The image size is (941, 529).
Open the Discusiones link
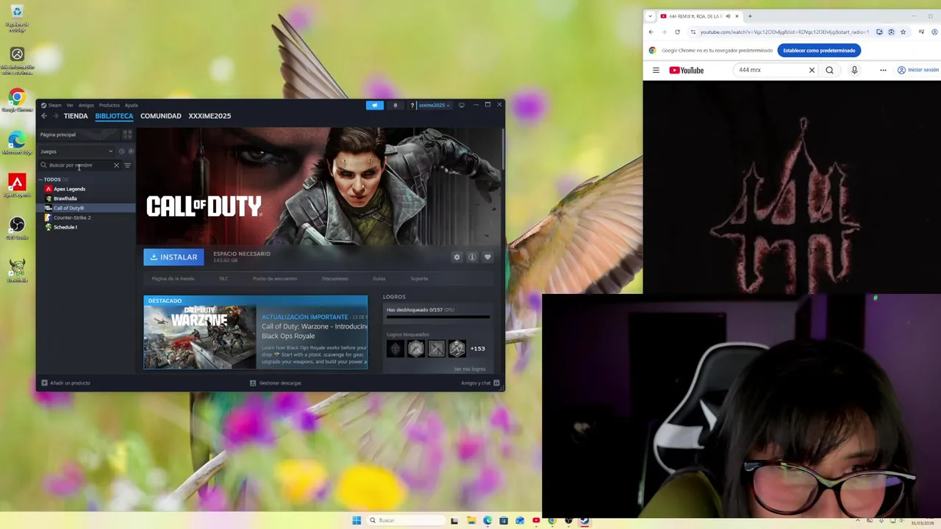[335, 278]
